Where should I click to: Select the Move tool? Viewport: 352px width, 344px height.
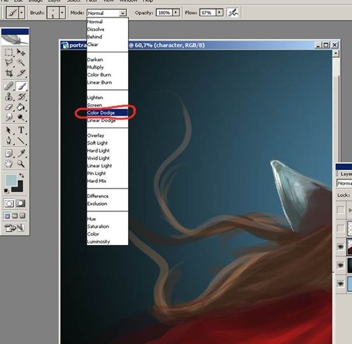tap(21, 52)
